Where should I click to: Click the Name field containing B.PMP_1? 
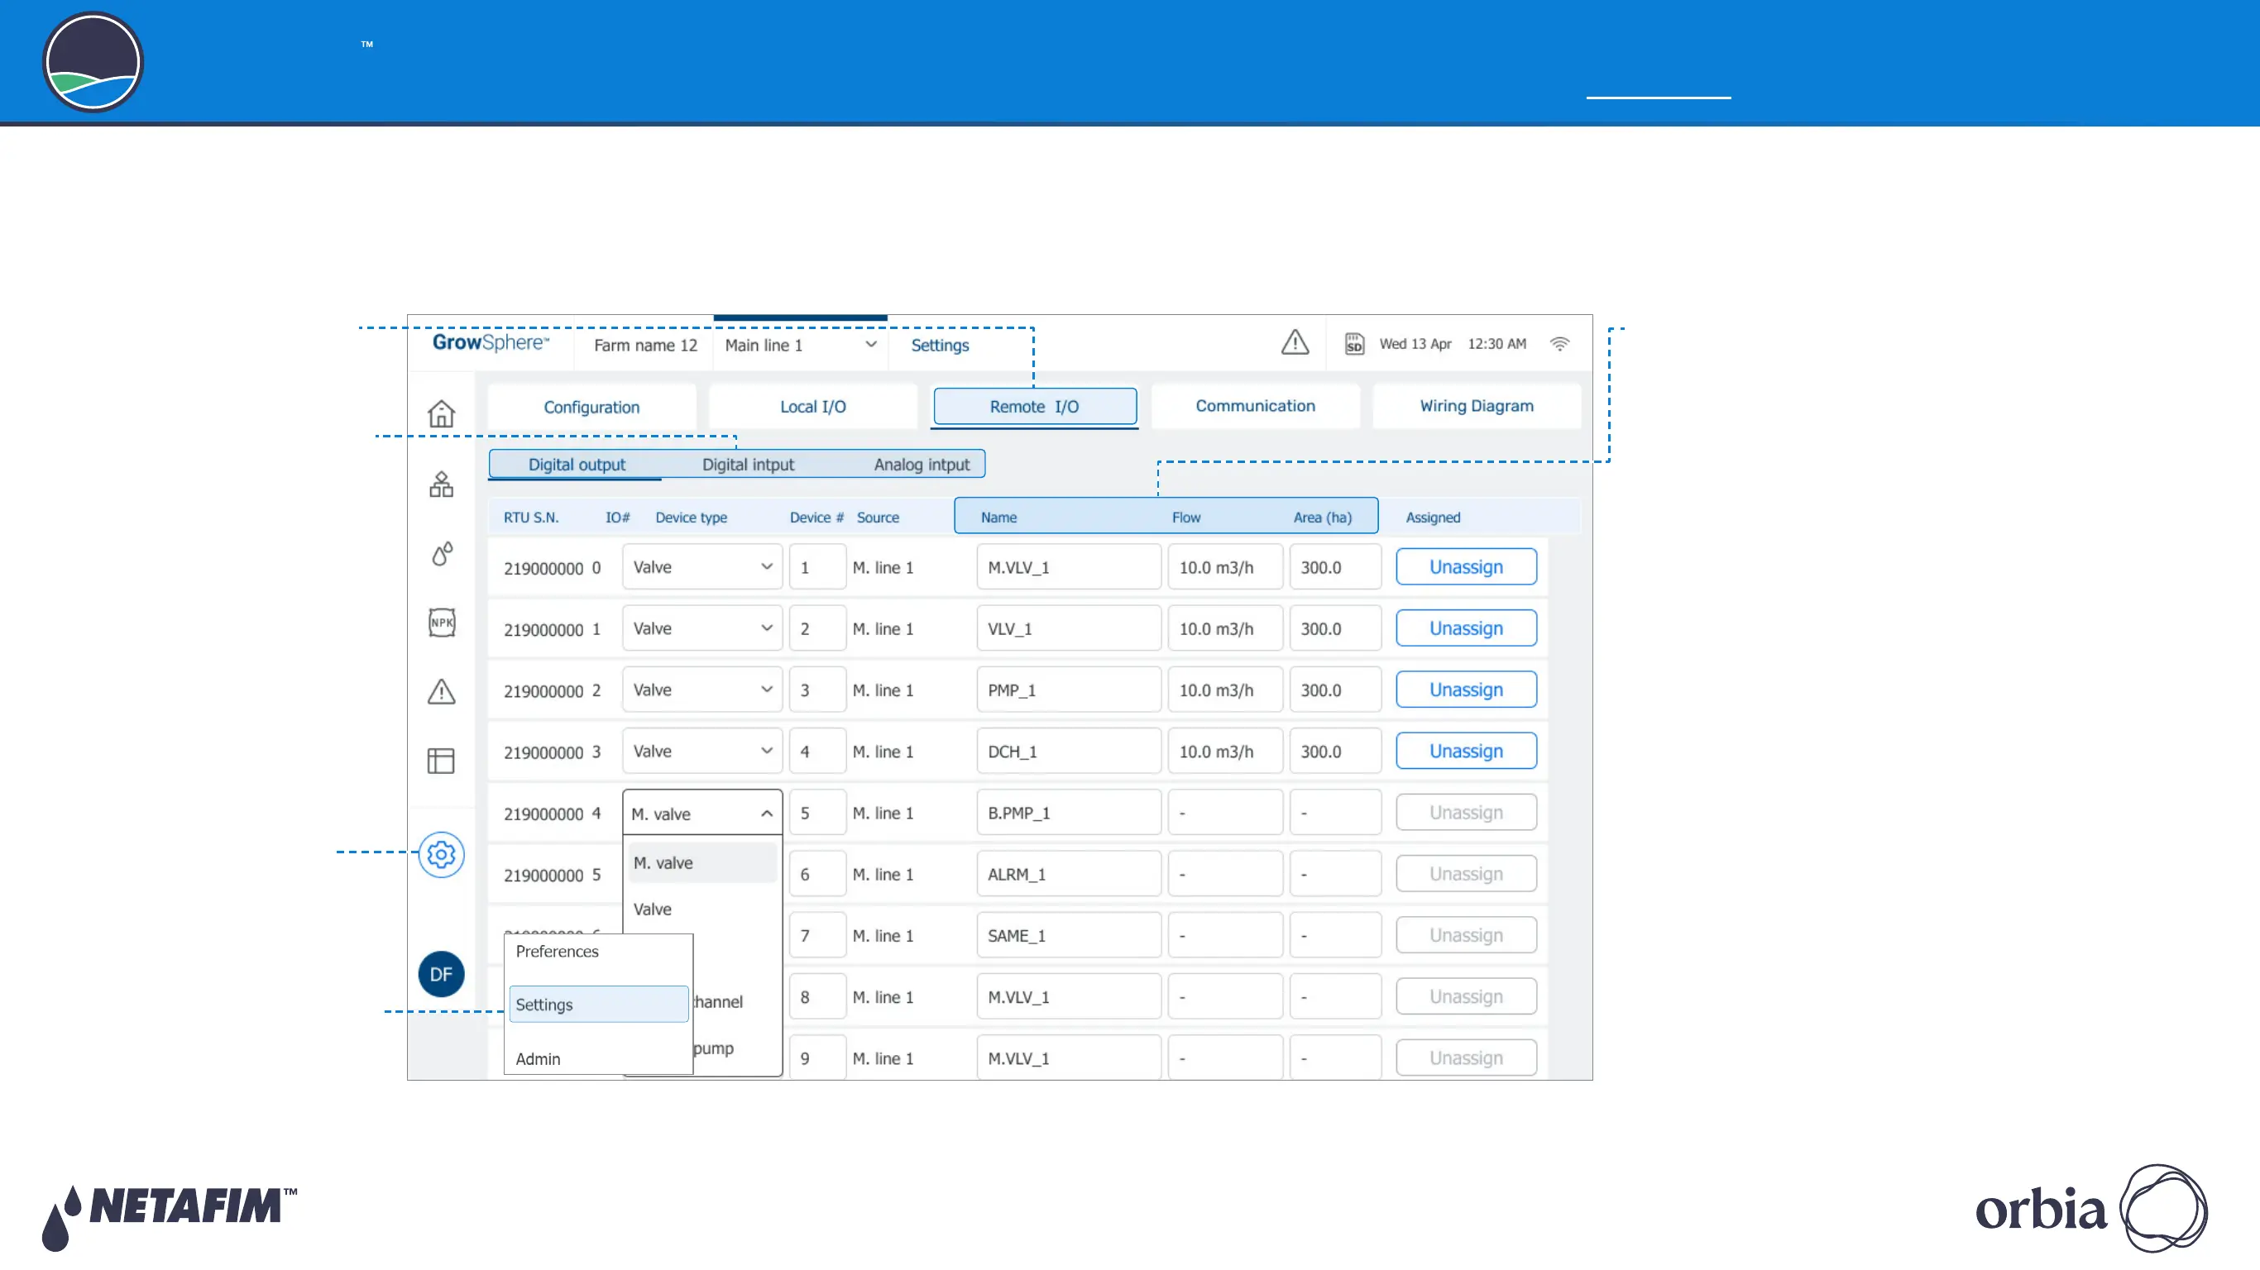[x=1069, y=812]
